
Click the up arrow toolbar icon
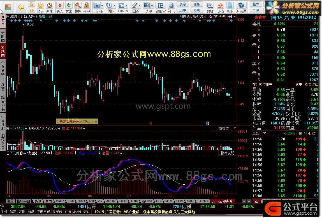(31, 4)
